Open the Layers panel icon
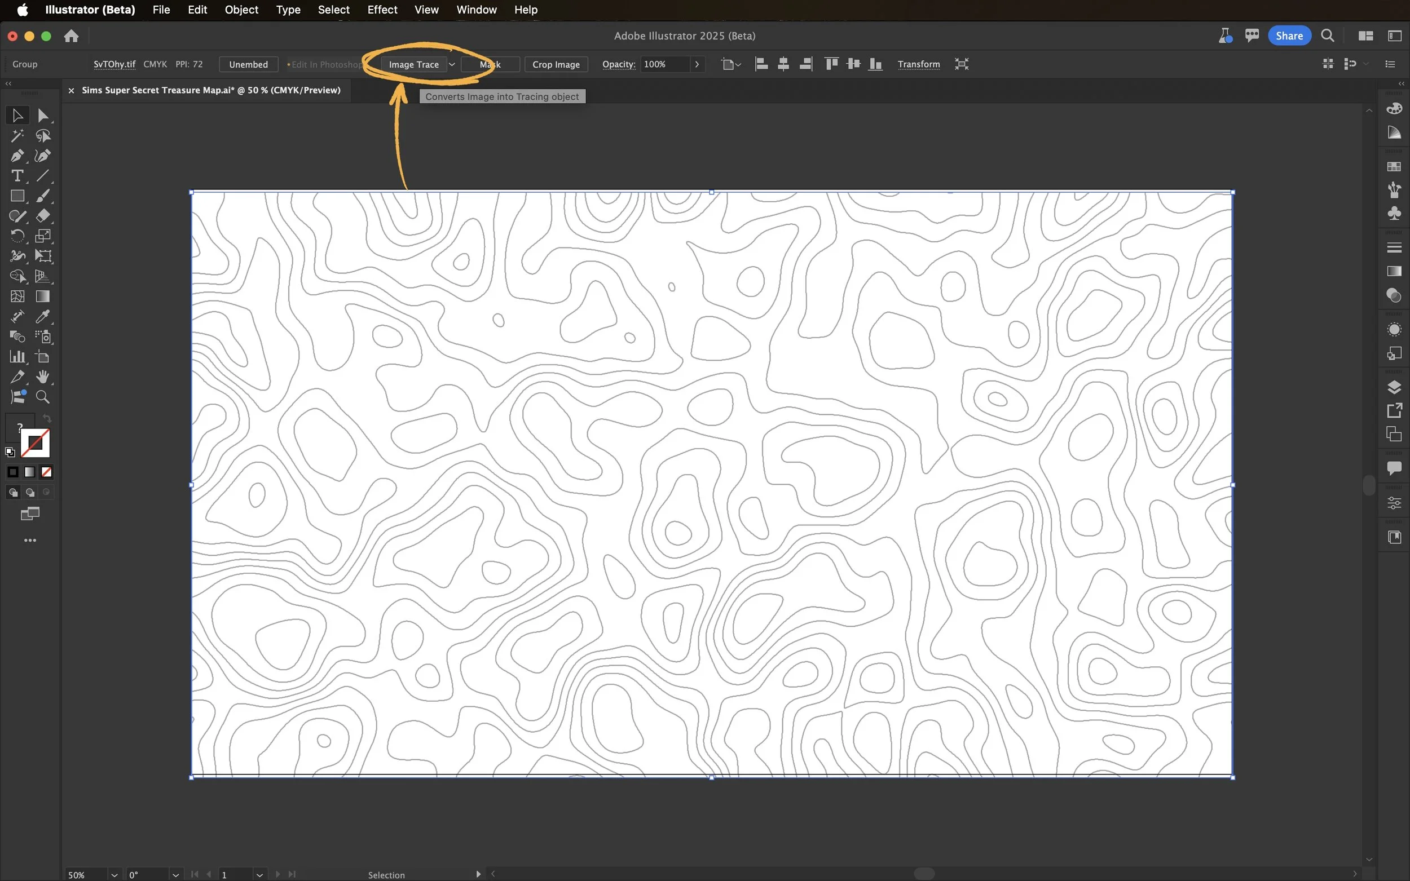The height and width of the screenshot is (881, 1410). tap(1394, 387)
